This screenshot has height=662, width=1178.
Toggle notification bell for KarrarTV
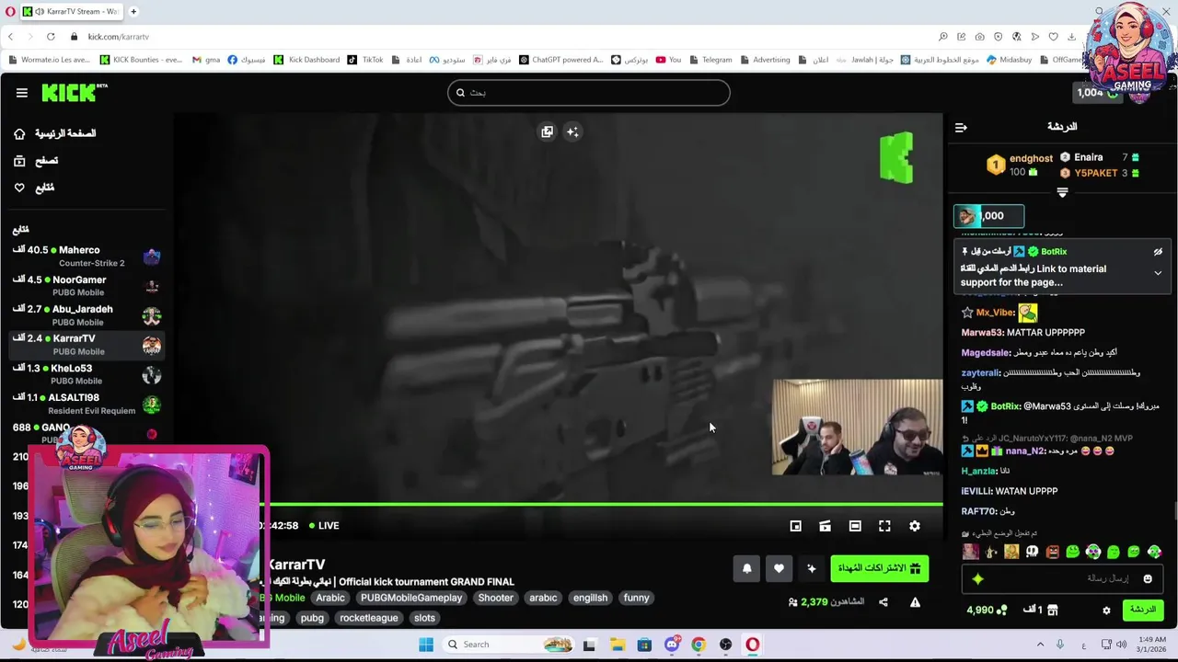(746, 568)
